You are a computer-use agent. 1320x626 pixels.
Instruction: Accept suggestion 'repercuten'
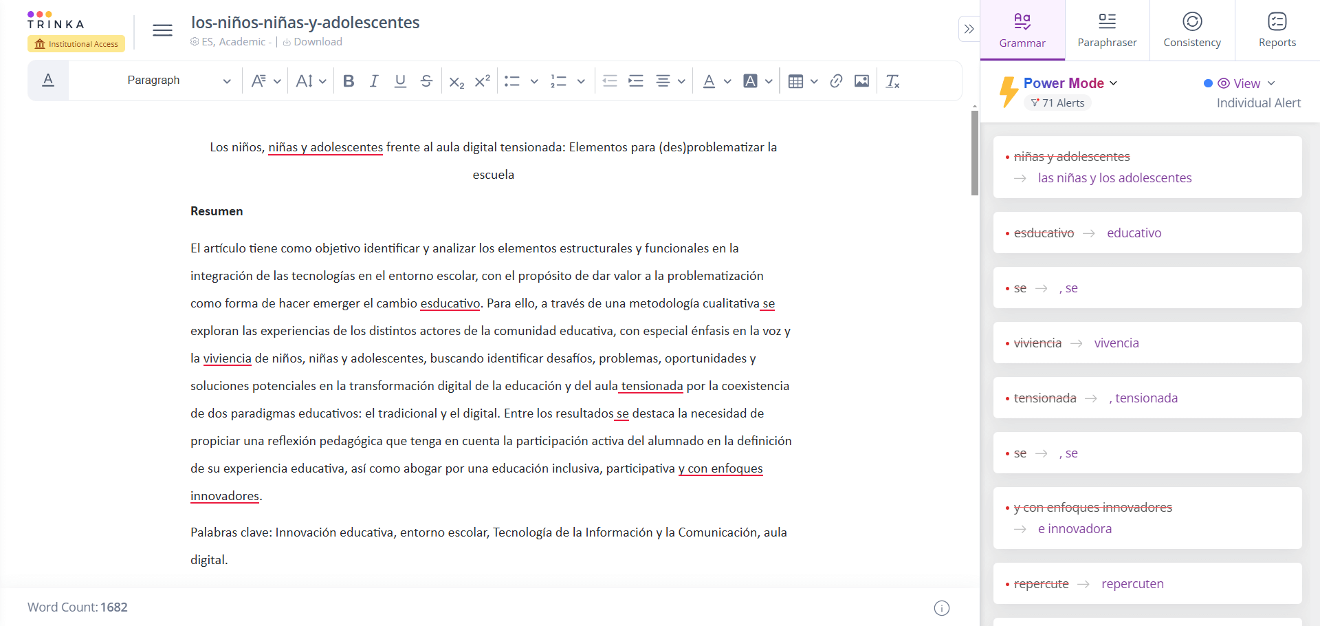pyautogui.click(x=1132, y=583)
